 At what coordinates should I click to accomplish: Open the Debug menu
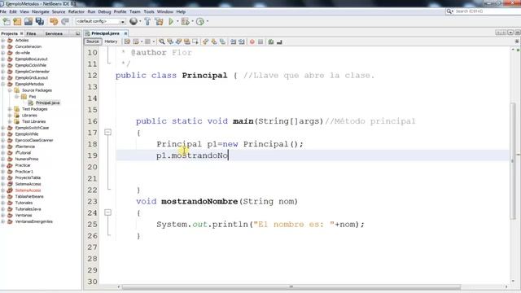click(x=104, y=11)
